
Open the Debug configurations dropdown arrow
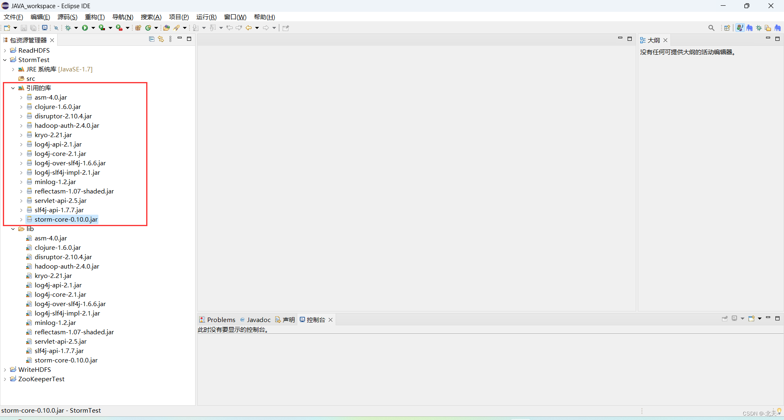[76, 28]
